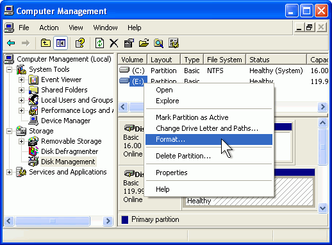Click the Event Viewer icon in tree
The width and height of the screenshot is (332, 245).
click(x=33, y=80)
